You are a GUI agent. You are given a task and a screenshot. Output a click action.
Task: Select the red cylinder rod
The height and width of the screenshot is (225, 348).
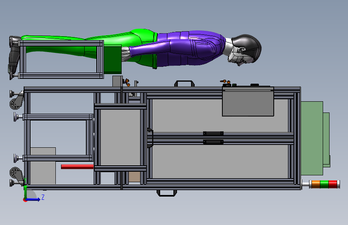(x=77, y=167)
